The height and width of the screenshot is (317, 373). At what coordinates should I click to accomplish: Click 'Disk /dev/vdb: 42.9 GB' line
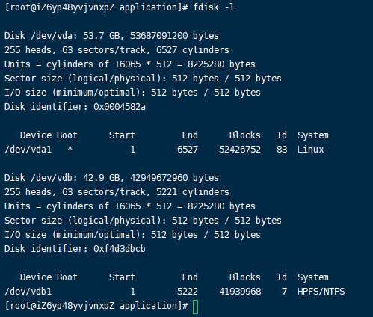(x=111, y=178)
